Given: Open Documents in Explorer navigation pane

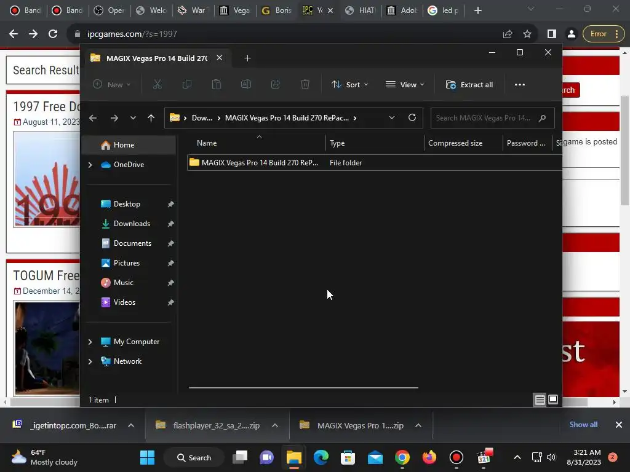Looking at the screenshot, I should tap(132, 243).
